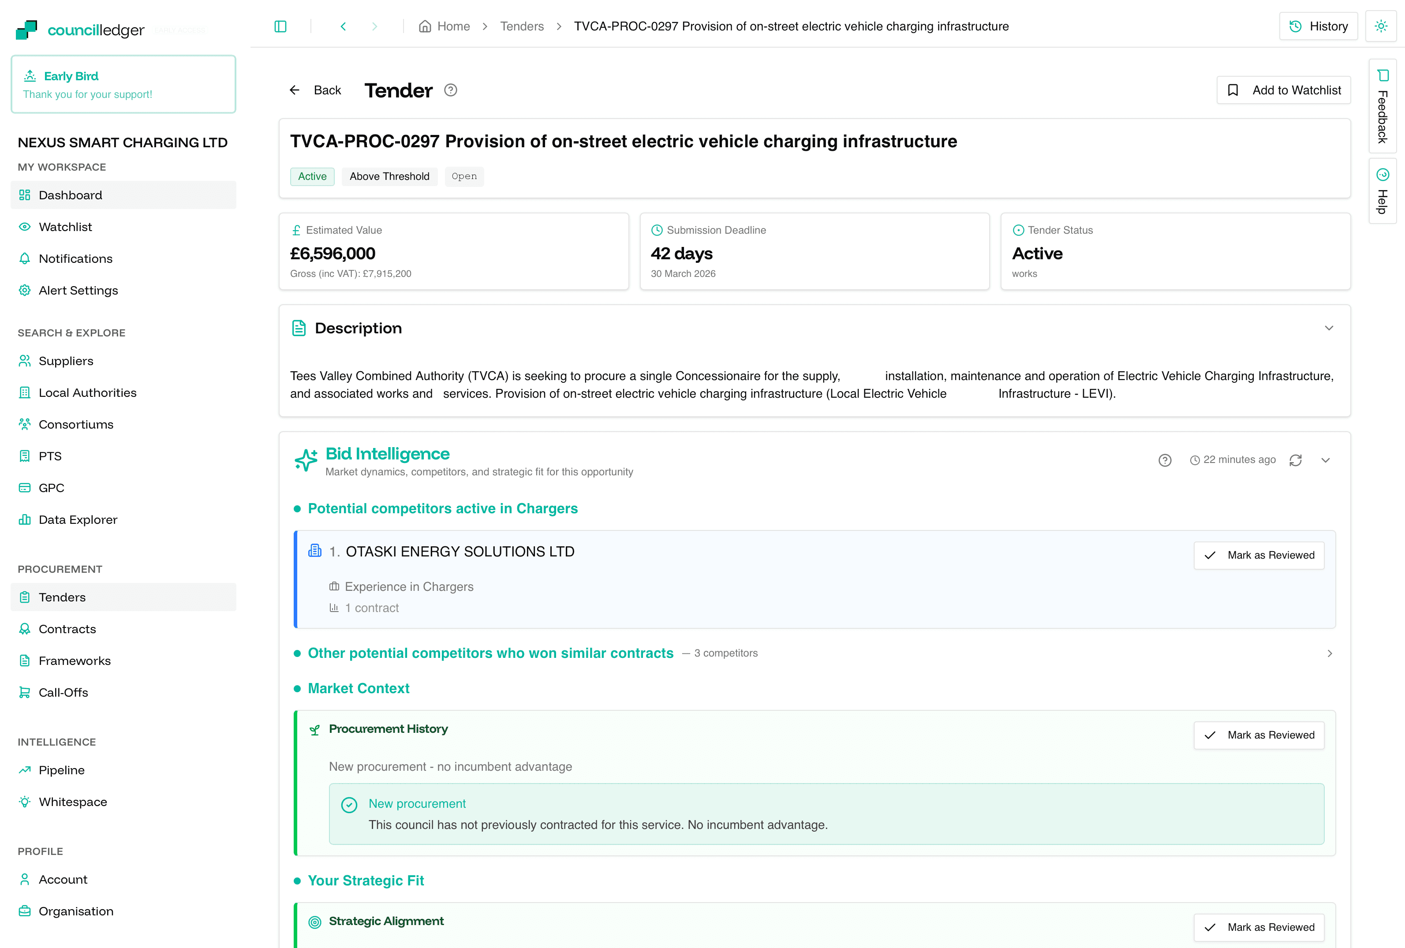Screen dimensions: 1405x948
Task: Open GPC in the sidebar
Action: [123, 488]
